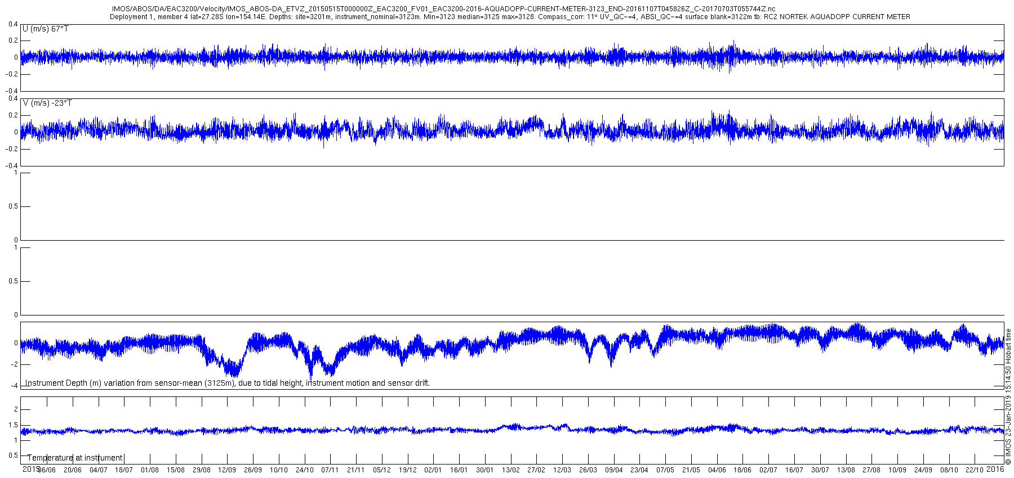
Task: Click the '22/10' date tick label
Action: (975, 470)
